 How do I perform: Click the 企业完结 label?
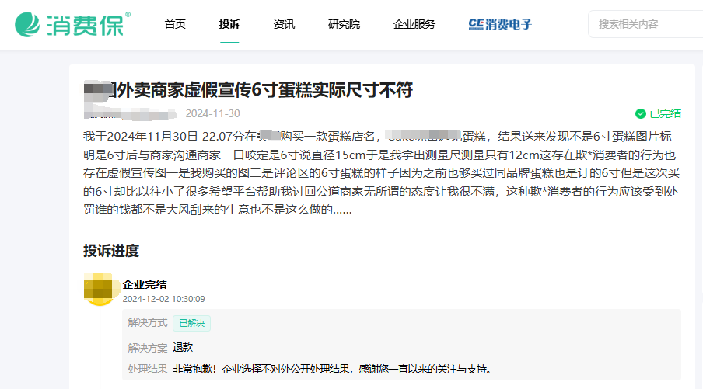145,284
